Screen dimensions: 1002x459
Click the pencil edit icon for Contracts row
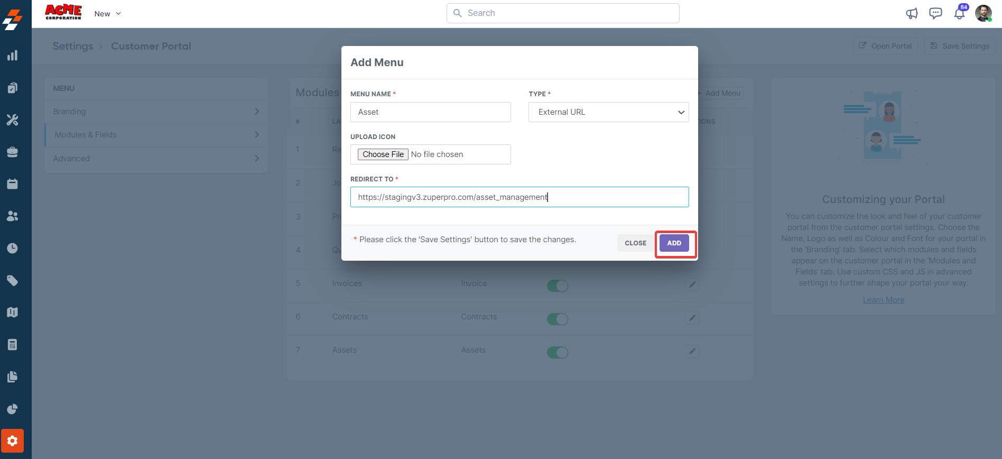[x=692, y=318]
